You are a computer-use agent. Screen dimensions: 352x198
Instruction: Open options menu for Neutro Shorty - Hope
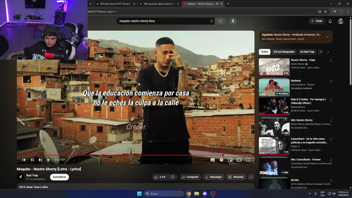pos(331,61)
